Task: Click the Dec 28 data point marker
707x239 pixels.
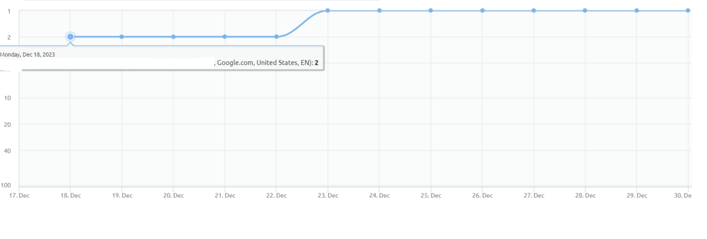Action: pos(585,10)
